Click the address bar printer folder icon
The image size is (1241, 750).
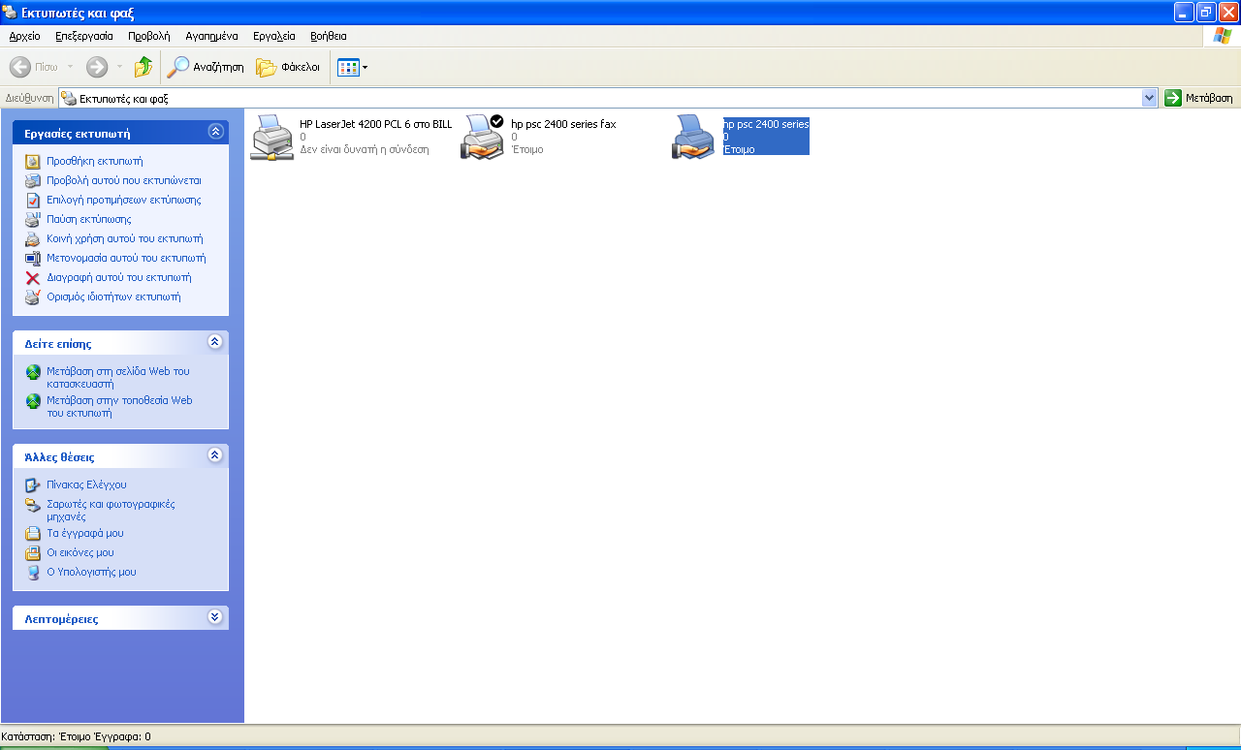tap(69, 98)
